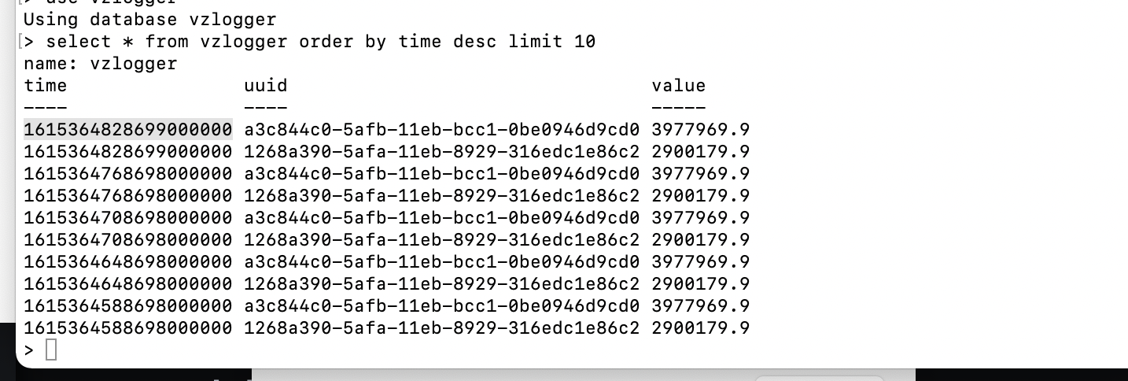
Task: Select the "value" column header
Action: coord(679,85)
